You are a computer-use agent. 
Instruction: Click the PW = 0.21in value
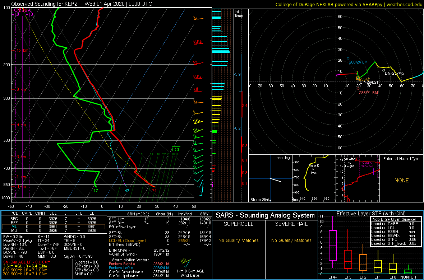pos(14,237)
